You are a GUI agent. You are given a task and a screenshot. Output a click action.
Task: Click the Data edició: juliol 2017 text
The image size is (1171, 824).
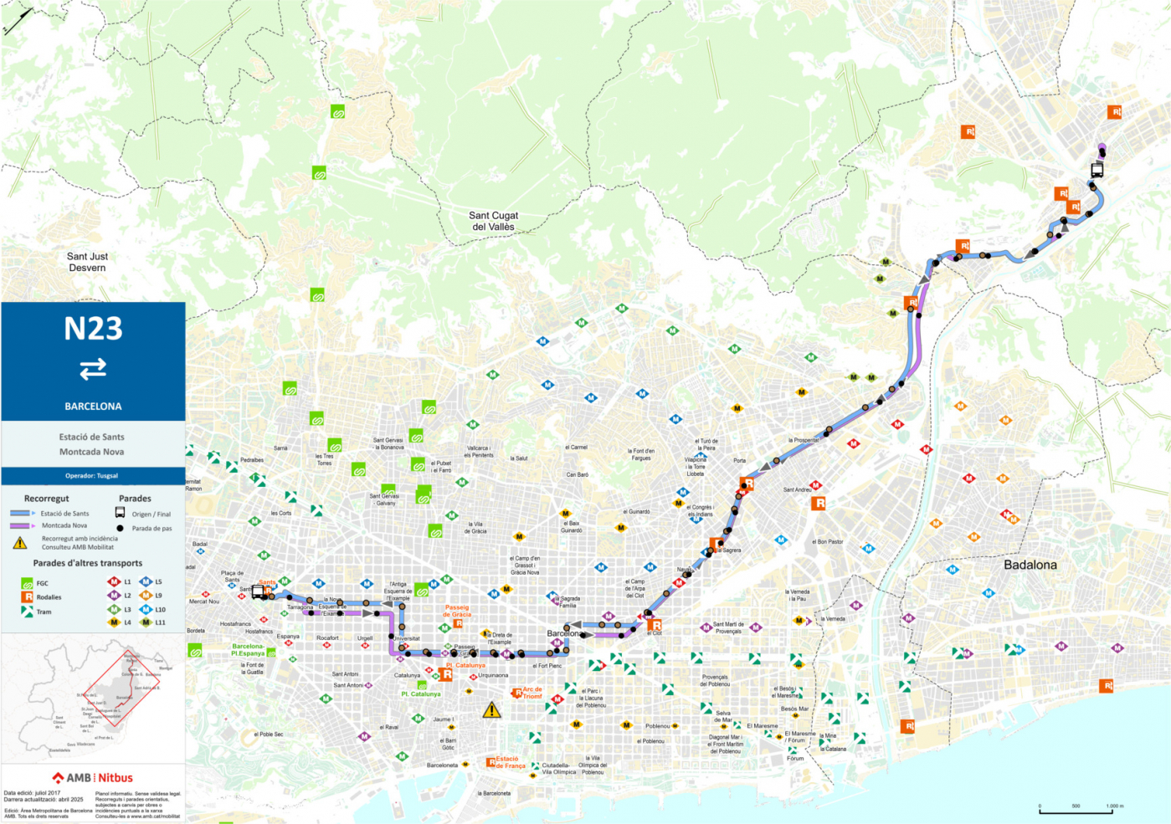click(x=32, y=793)
